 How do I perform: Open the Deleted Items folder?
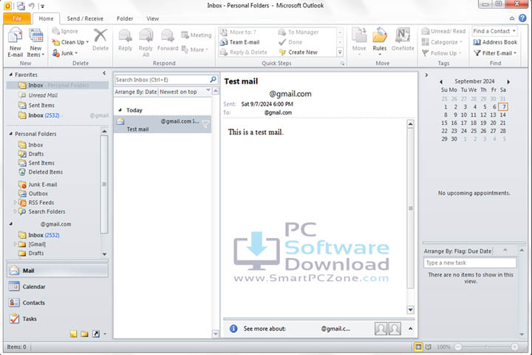(46, 172)
